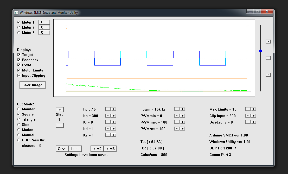Image resolution: width=288 pixels, height=174 pixels.
Task: Increase the Fpid divider value
Action: pos(114,109)
